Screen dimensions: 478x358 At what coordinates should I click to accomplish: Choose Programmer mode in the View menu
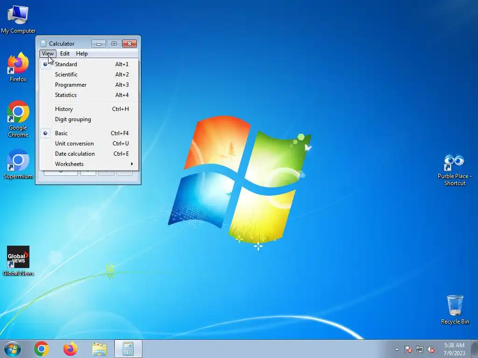click(x=88, y=85)
